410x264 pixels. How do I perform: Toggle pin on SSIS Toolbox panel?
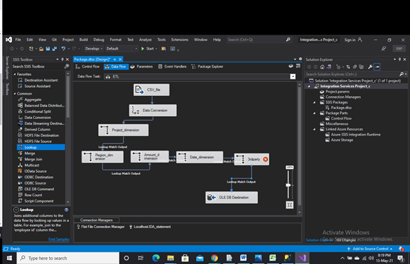tap(62, 59)
